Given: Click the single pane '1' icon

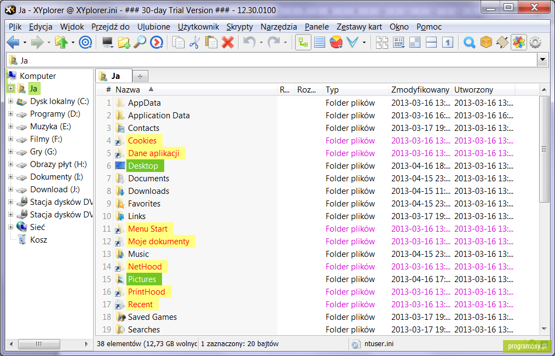Looking at the screenshot, I should tap(448, 43).
